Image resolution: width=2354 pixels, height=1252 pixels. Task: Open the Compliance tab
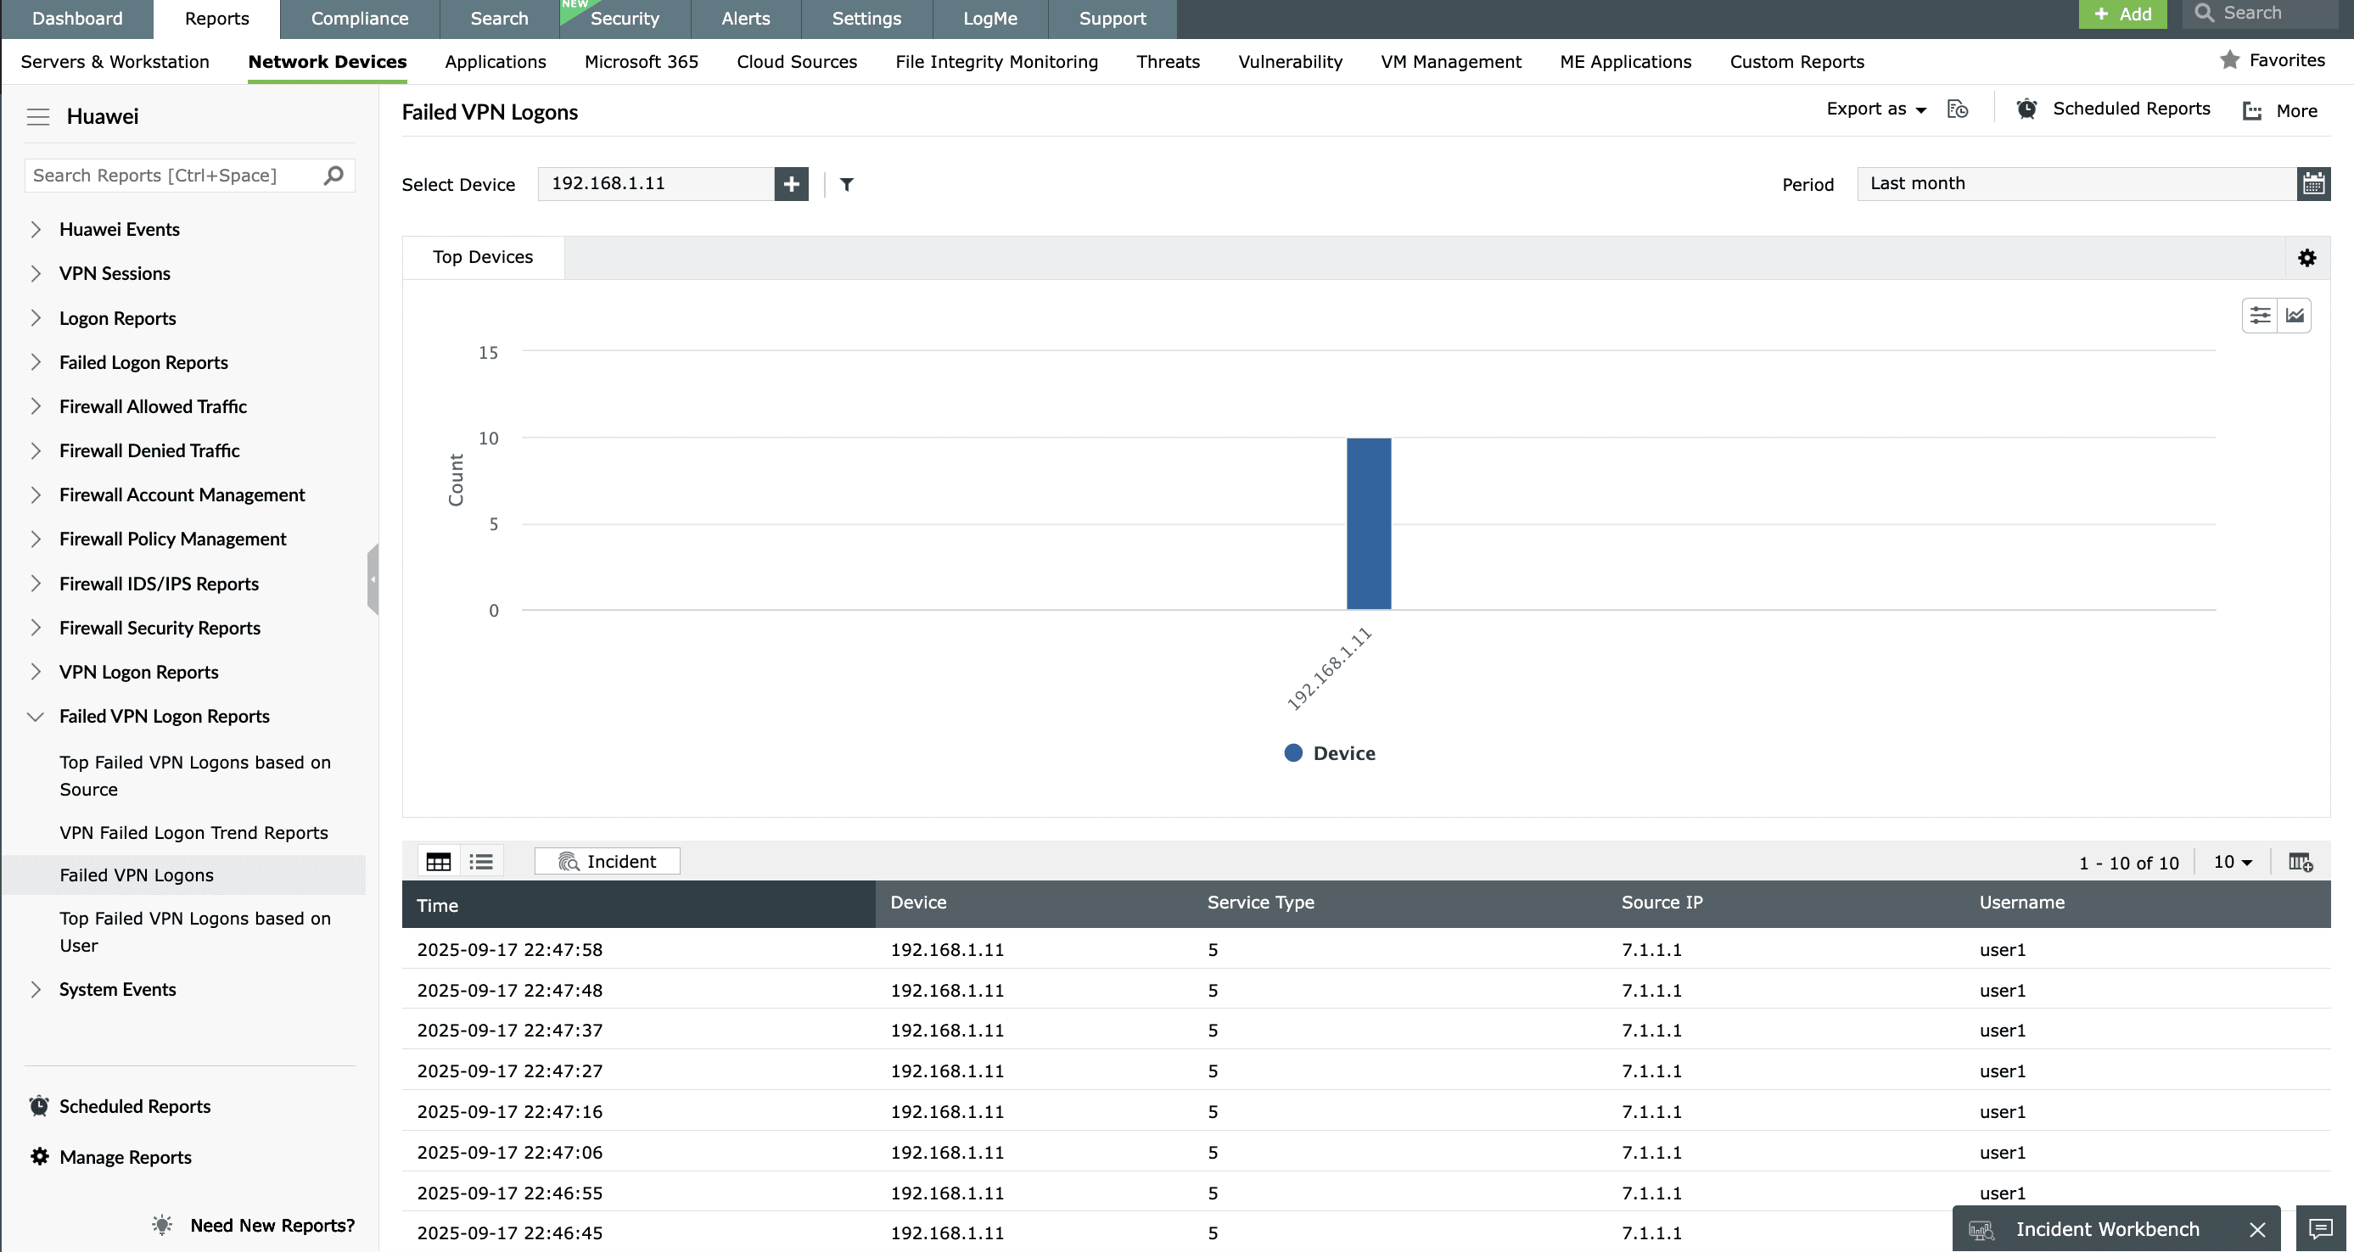coord(359,19)
